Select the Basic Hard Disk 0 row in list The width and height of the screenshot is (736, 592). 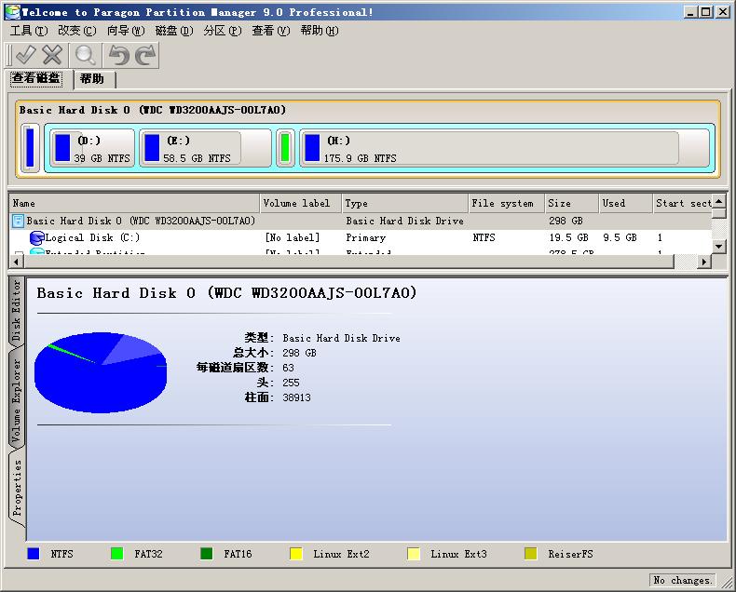click(x=361, y=221)
